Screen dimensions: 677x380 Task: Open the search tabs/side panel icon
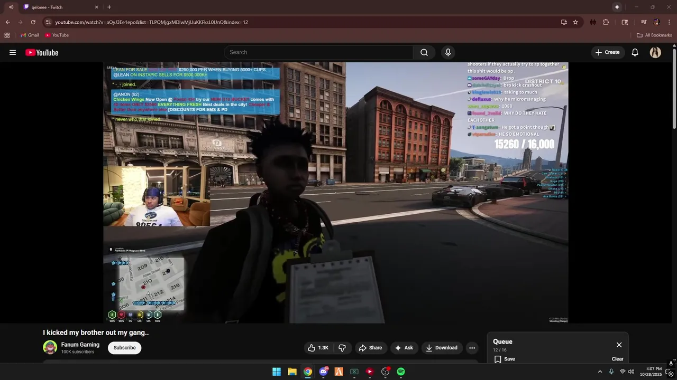pyautogui.click(x=625, y=22)
